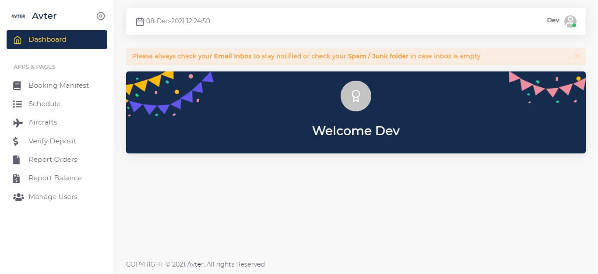Click the Booking Manifest book icon
The height and width of the screenshot is (274, 598).
click(x=17, y=85)
